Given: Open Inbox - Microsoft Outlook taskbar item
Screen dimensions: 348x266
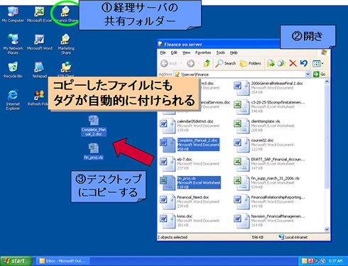Looking at the screenshot, I should click(x=63, y=261).
